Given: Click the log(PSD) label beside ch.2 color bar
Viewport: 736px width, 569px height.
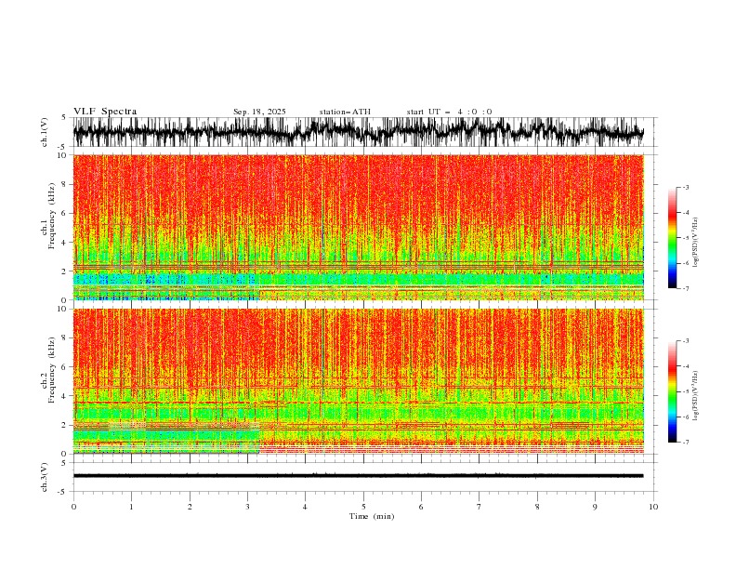Looking at the screenshot, I should (x=695, y=396).
